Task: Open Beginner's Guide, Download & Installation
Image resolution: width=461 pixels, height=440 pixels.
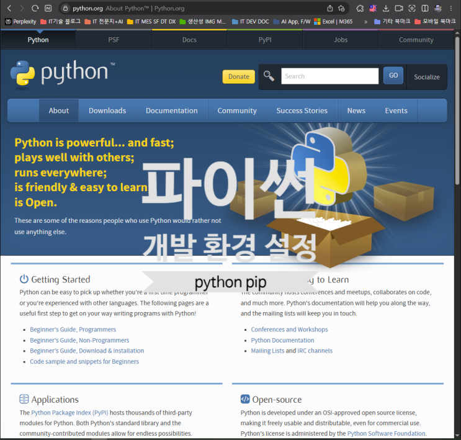Action: 87,351
